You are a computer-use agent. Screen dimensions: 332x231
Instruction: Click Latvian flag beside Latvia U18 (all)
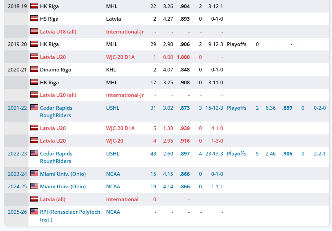pos(34,31)
